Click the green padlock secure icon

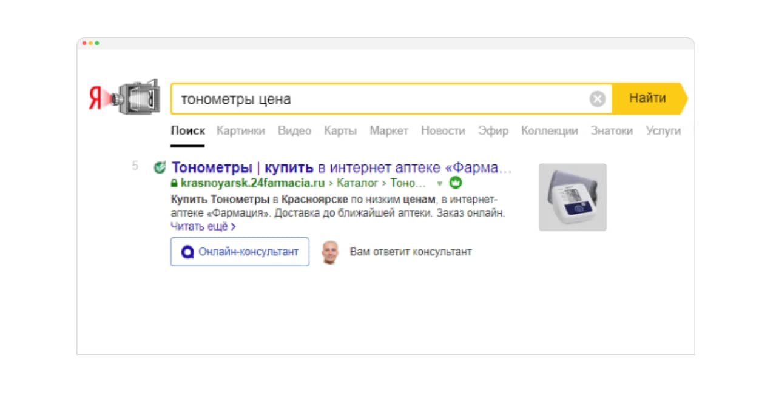click(x=175, y=183)
